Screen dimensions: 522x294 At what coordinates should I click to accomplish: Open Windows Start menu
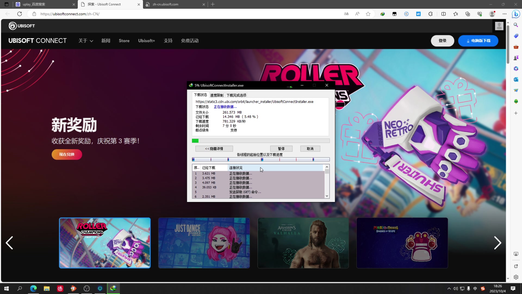pyautogui.click(x=7, y=289)
